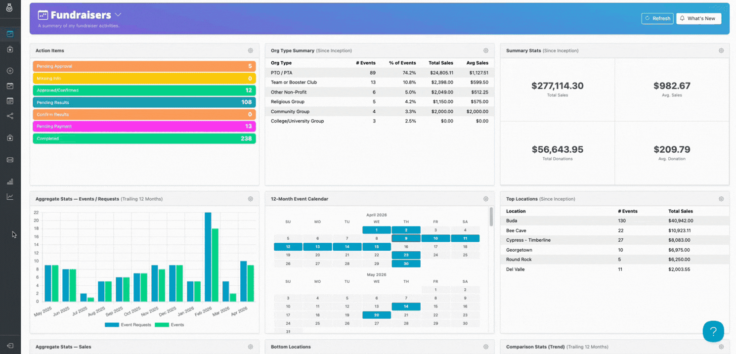Select April 23 in the event calendar

click(406, 255)
